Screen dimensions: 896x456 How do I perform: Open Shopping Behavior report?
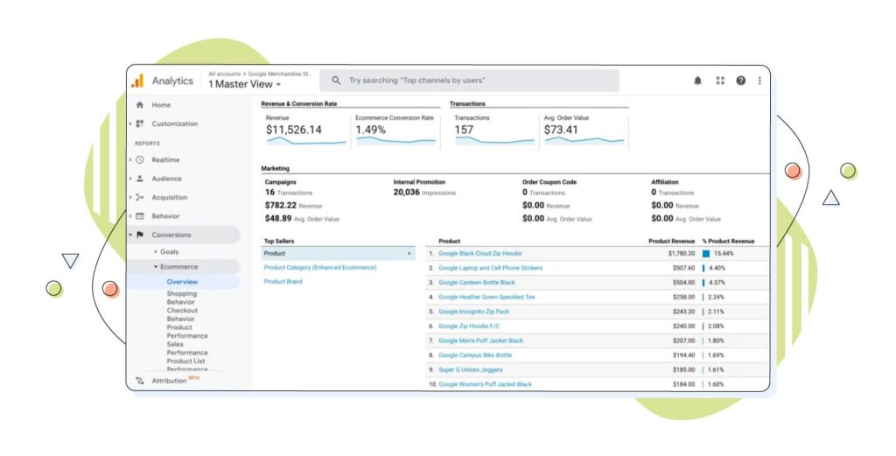(x=182, y=298)
